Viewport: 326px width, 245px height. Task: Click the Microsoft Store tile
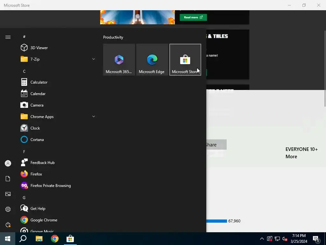pos(185,60)
